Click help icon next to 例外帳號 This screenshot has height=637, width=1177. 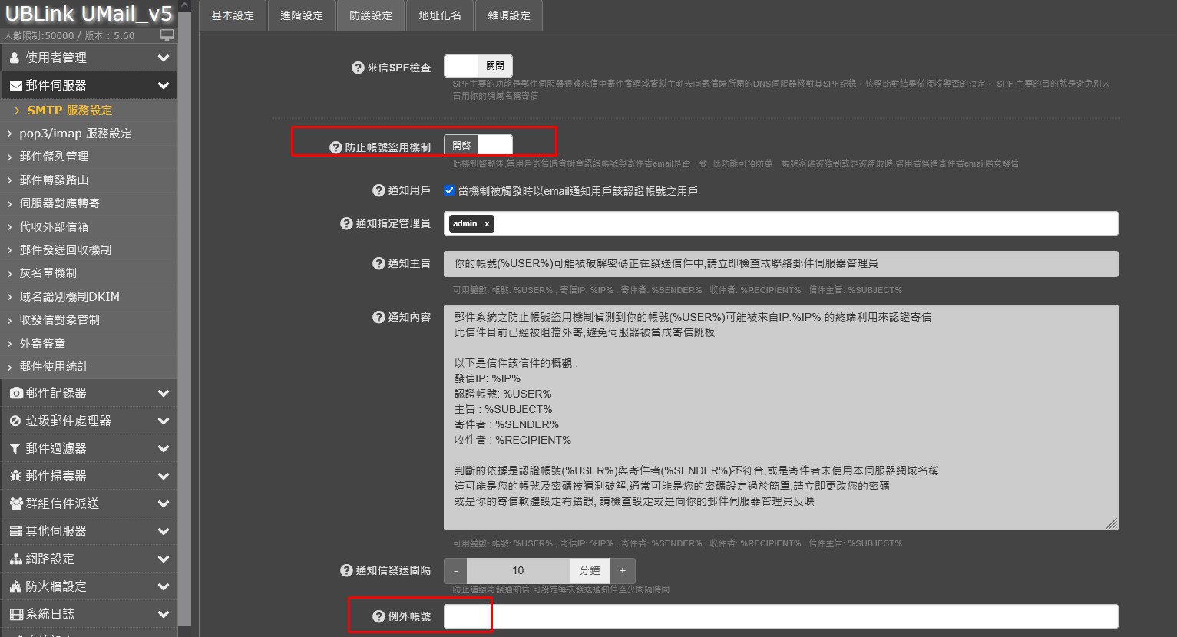click(379, 616)
